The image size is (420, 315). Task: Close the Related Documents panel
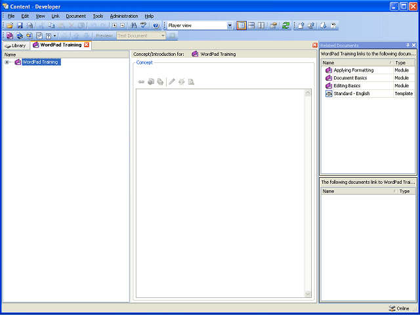click(x=414, y=45)
